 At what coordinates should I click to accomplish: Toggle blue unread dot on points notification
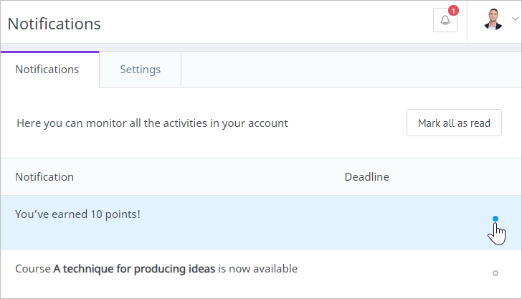click(x=495, y=219)
